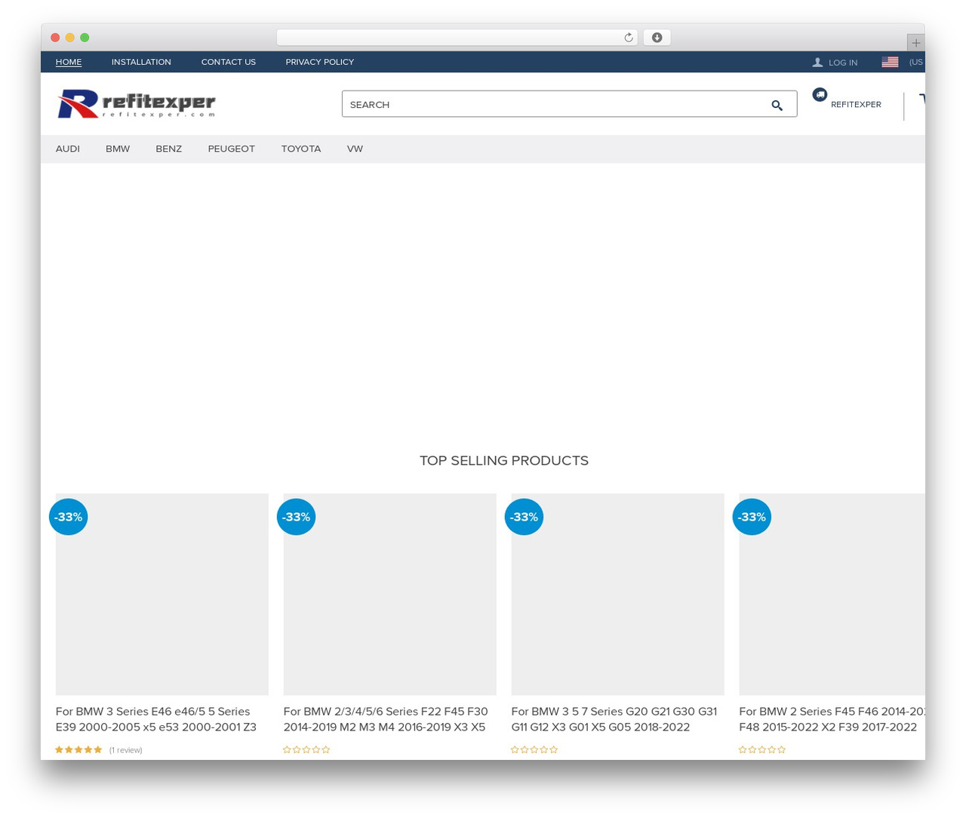Click the Top Selling Products heading
Image resolution: width=966 pixels, height=818 pixels.
[x=504, y=460]
